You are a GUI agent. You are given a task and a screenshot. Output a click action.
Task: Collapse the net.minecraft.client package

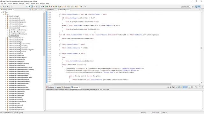tap(5, 28)
